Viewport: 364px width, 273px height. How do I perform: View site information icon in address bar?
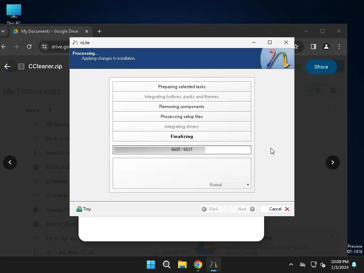click(x=44, y=47)
